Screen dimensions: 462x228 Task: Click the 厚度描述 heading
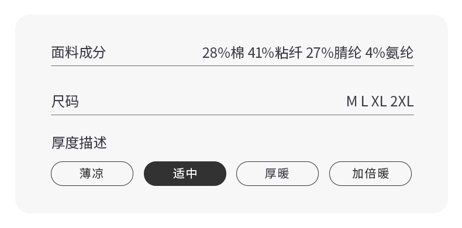click(79, 143)
